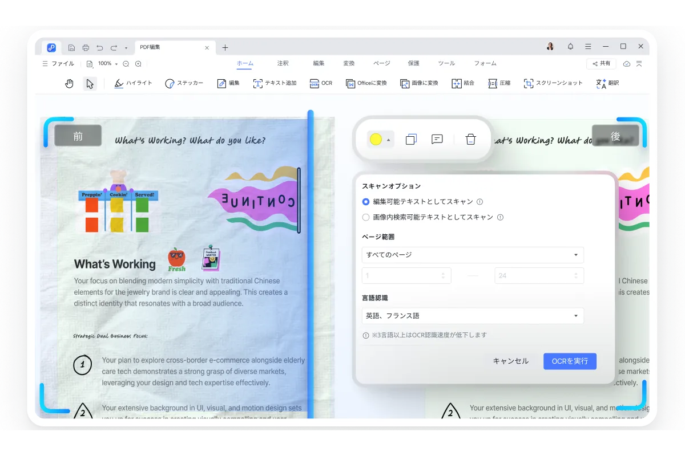685x456 pixels.
Task: Click the 編集 edit tool in toolbar
Action: click(x=228, y=83)
